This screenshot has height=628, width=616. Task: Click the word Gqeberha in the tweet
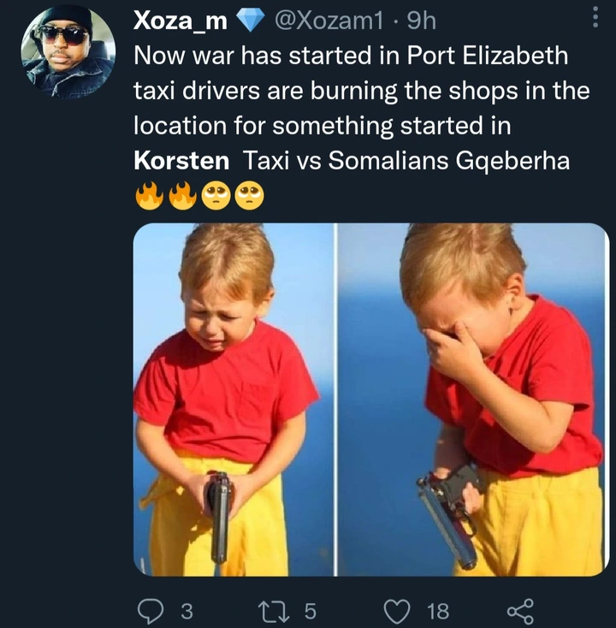(x=512, y=161)
